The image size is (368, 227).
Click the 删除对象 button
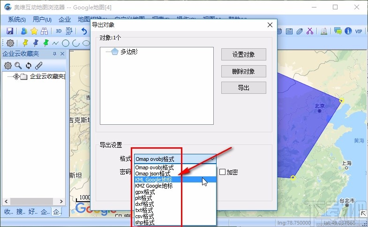[244, 71]
